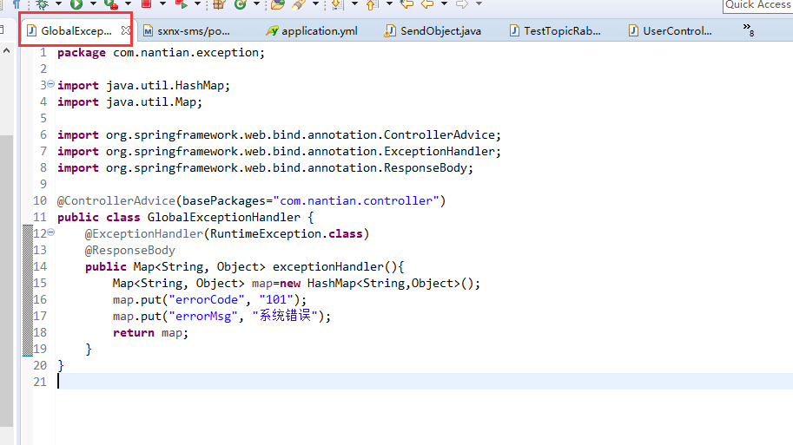This screenshot has height=445, width=793.
Task: Click red icon with small green play arrow
Action: (x=181, y=4)
